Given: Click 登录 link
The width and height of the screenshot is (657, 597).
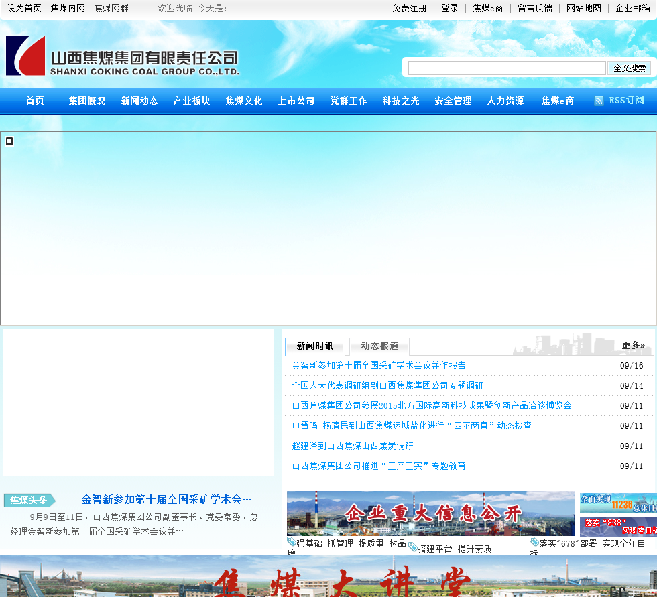Looking at the screenshot, I should coord(450,8).
